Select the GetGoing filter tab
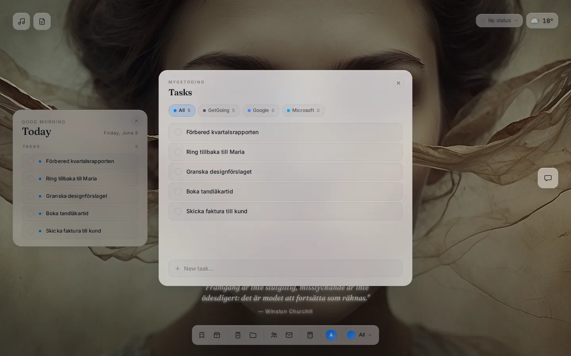Screen dimensions: 571x356 click(x=219, y=110)
